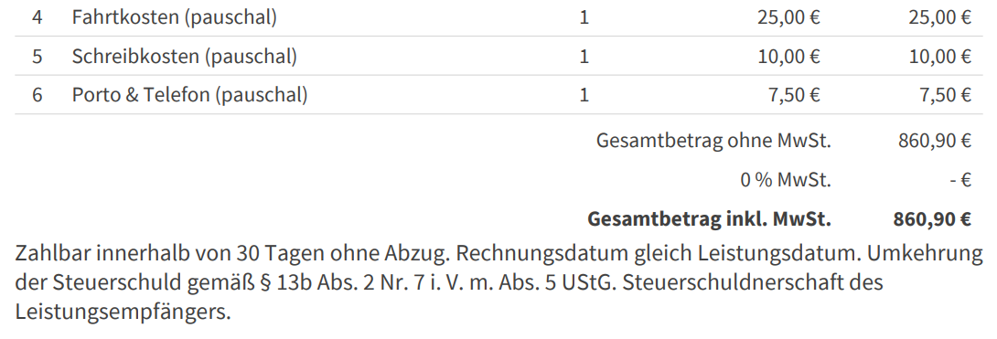Viewport: 997px width, 339px height.
Task: Click the bold 860,90 € gross total
Action: click(x=932, y=219)
